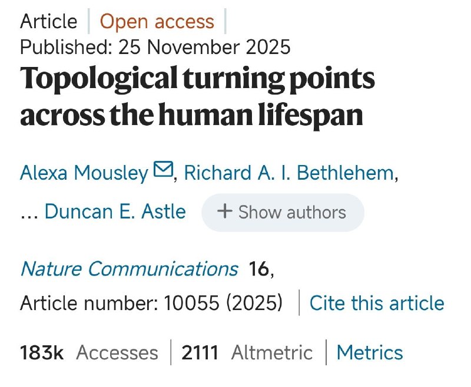Image resolution: width=471 pixels, height=387 pixels.
Task: Click Cite this article
Action: pyautogui.click(x=377, y=303)
